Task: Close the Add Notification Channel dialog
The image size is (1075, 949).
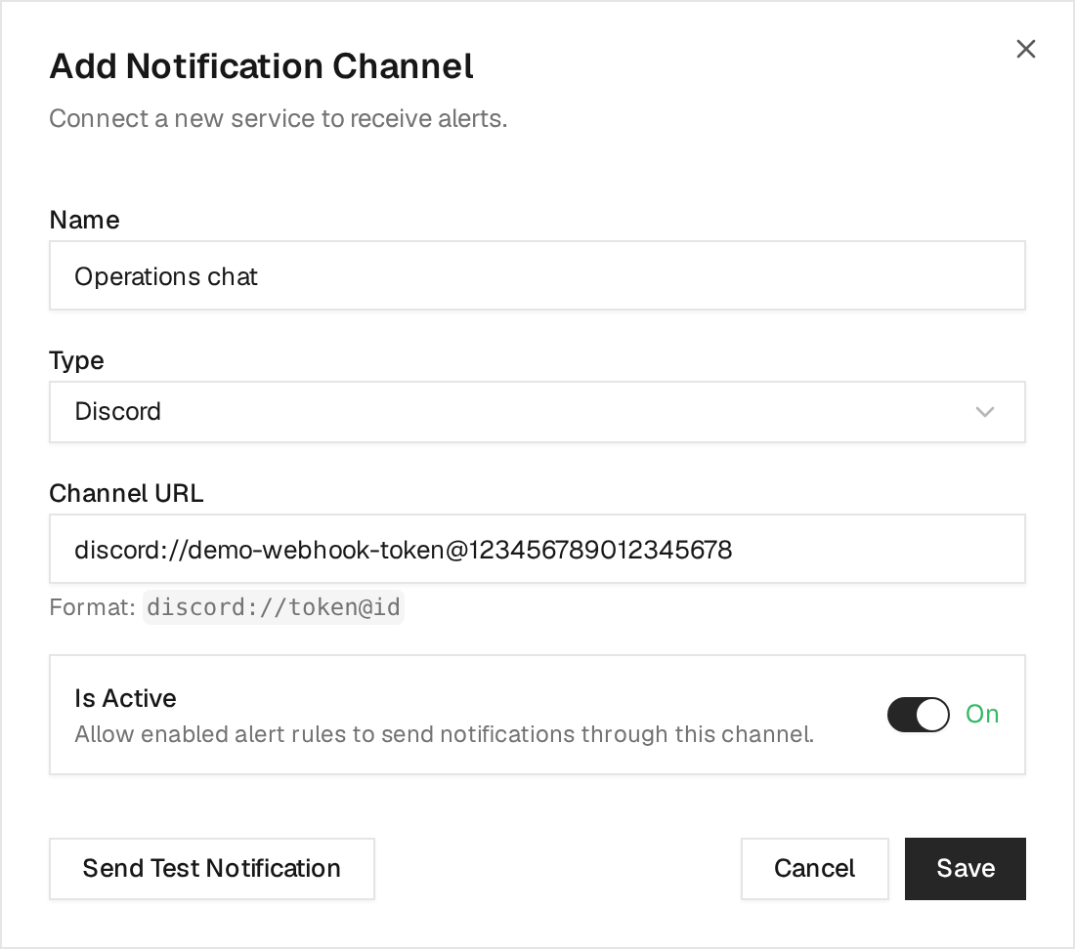Action: pyautogui.click(x=1025, y=49)
